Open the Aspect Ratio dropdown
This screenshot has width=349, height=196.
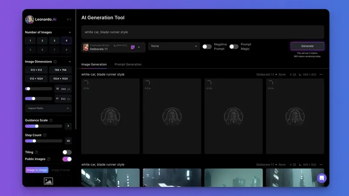pyautogui.click(x=48, y=108)
